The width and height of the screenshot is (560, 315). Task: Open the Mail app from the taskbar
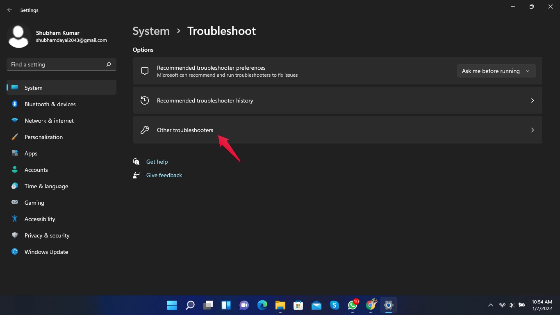(316, 305)
